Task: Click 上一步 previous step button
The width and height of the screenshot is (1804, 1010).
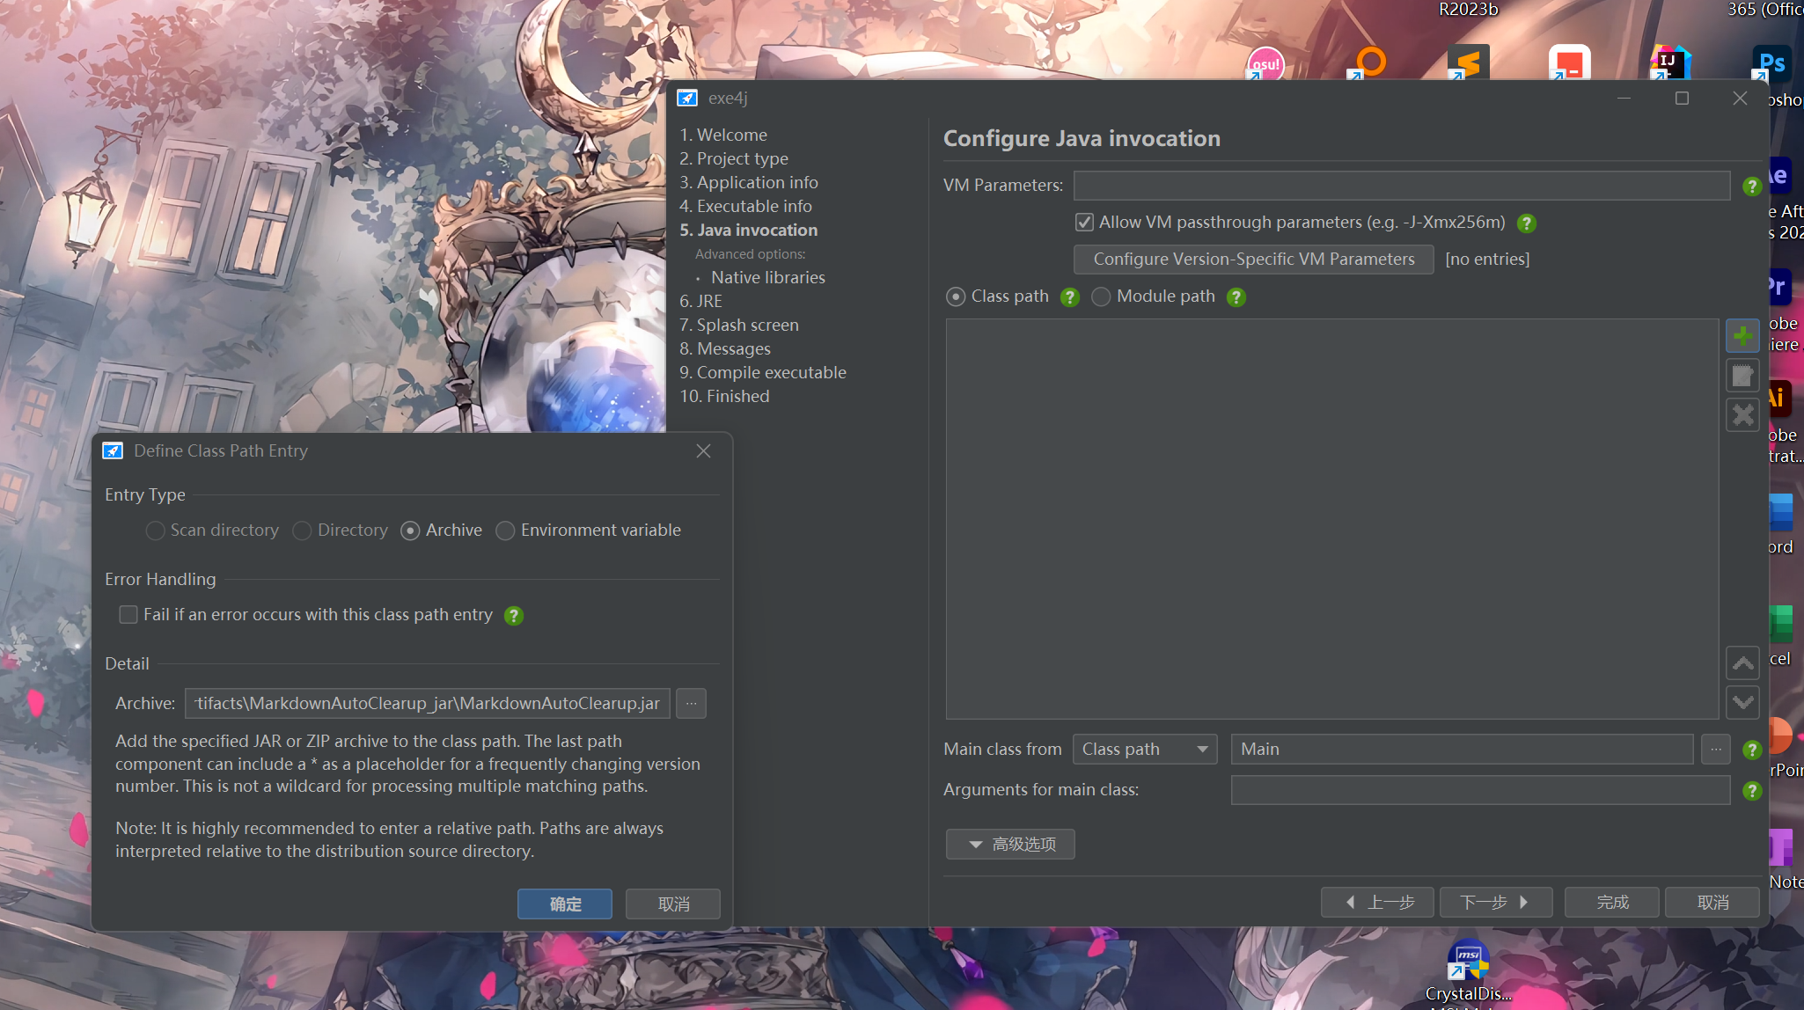Action: pyautogui.click(x=1377, y=903)
